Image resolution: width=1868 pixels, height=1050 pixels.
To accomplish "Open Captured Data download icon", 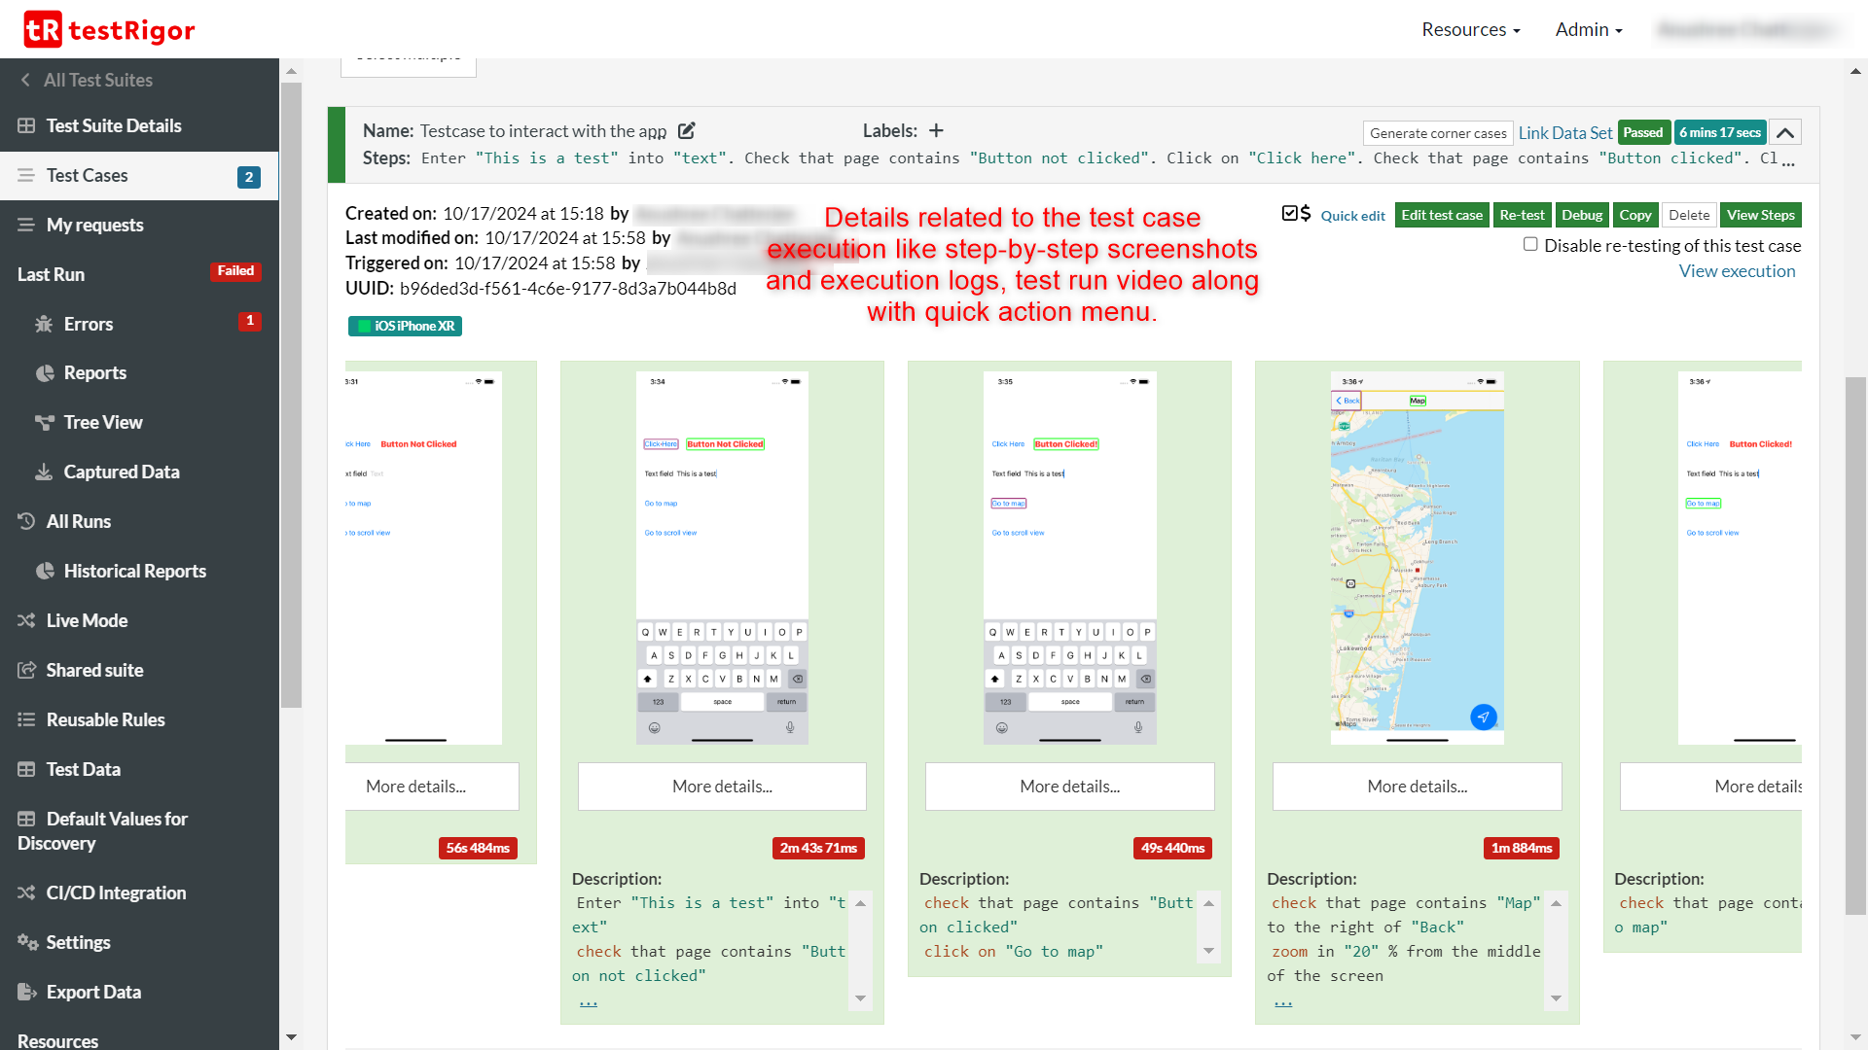I will 44,472.
